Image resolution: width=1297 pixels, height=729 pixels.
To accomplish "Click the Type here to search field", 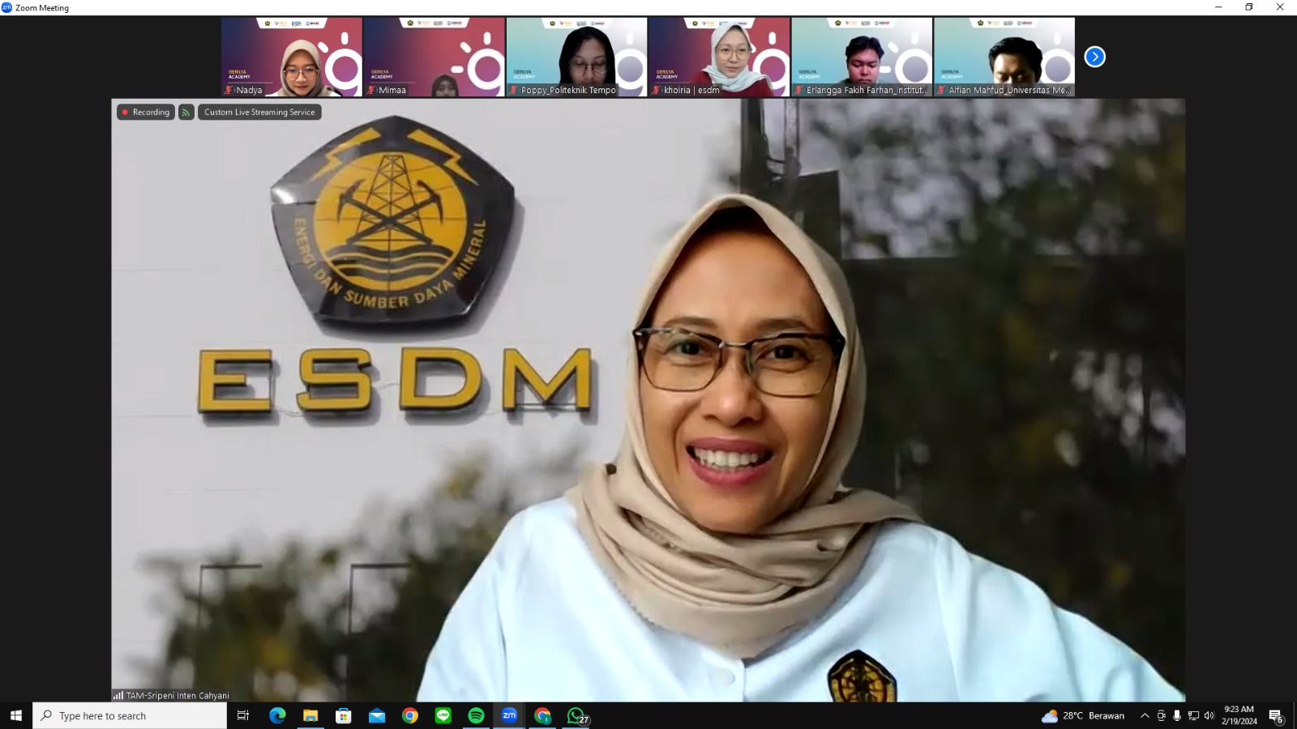I will point(130,715).
